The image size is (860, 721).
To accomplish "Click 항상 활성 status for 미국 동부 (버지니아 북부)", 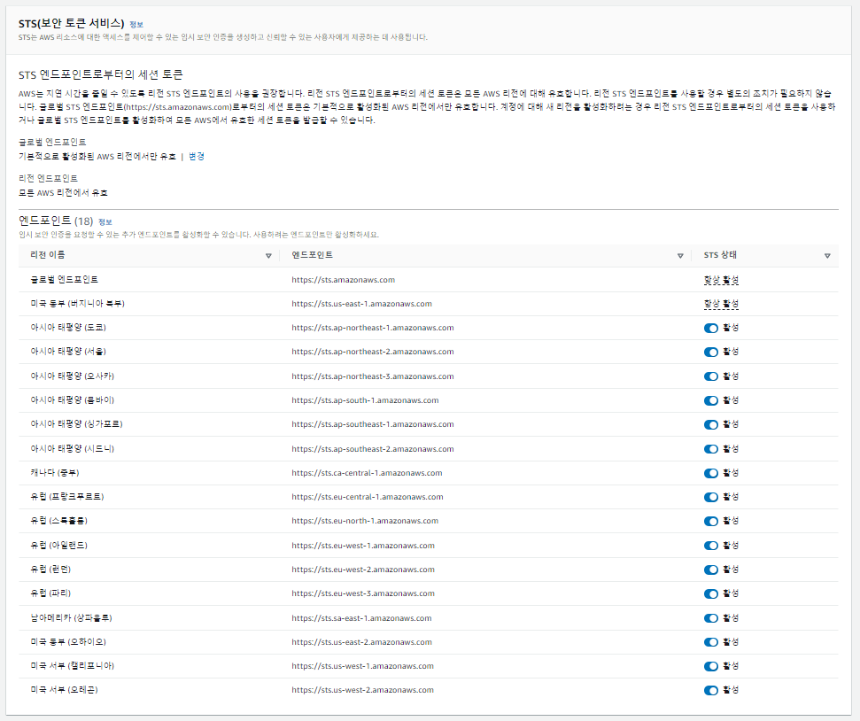I will (x=721, y=304).
